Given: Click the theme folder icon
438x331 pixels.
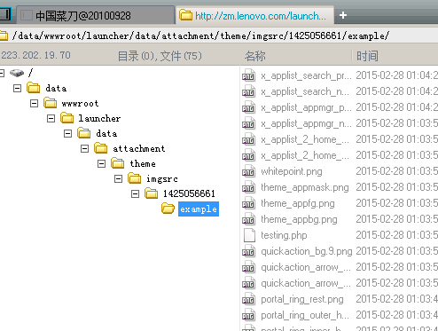Looking at the screenshot, I should point(118,163).
